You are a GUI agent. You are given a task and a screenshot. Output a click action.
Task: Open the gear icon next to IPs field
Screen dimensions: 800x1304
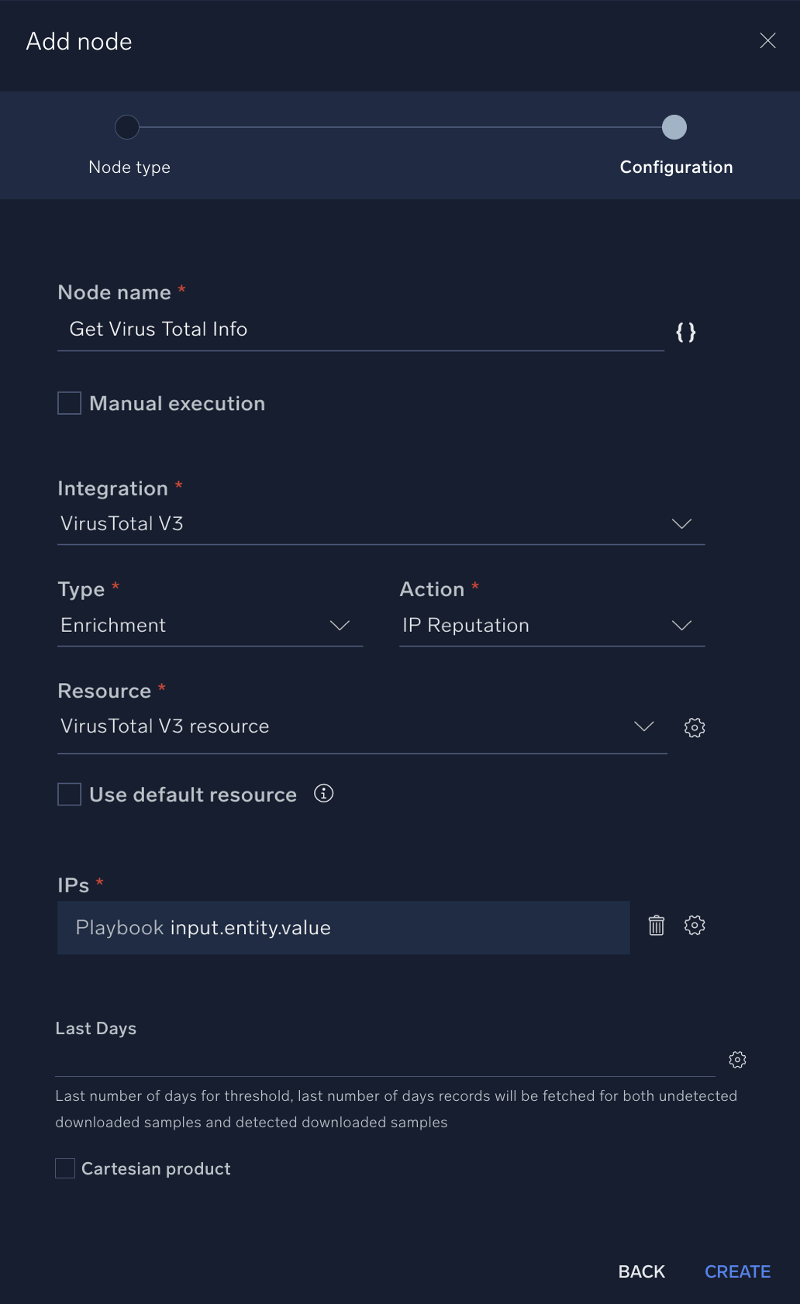695,925
